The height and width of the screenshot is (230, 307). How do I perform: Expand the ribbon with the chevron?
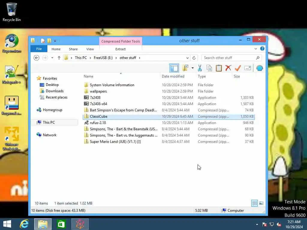tap(255, 49)
